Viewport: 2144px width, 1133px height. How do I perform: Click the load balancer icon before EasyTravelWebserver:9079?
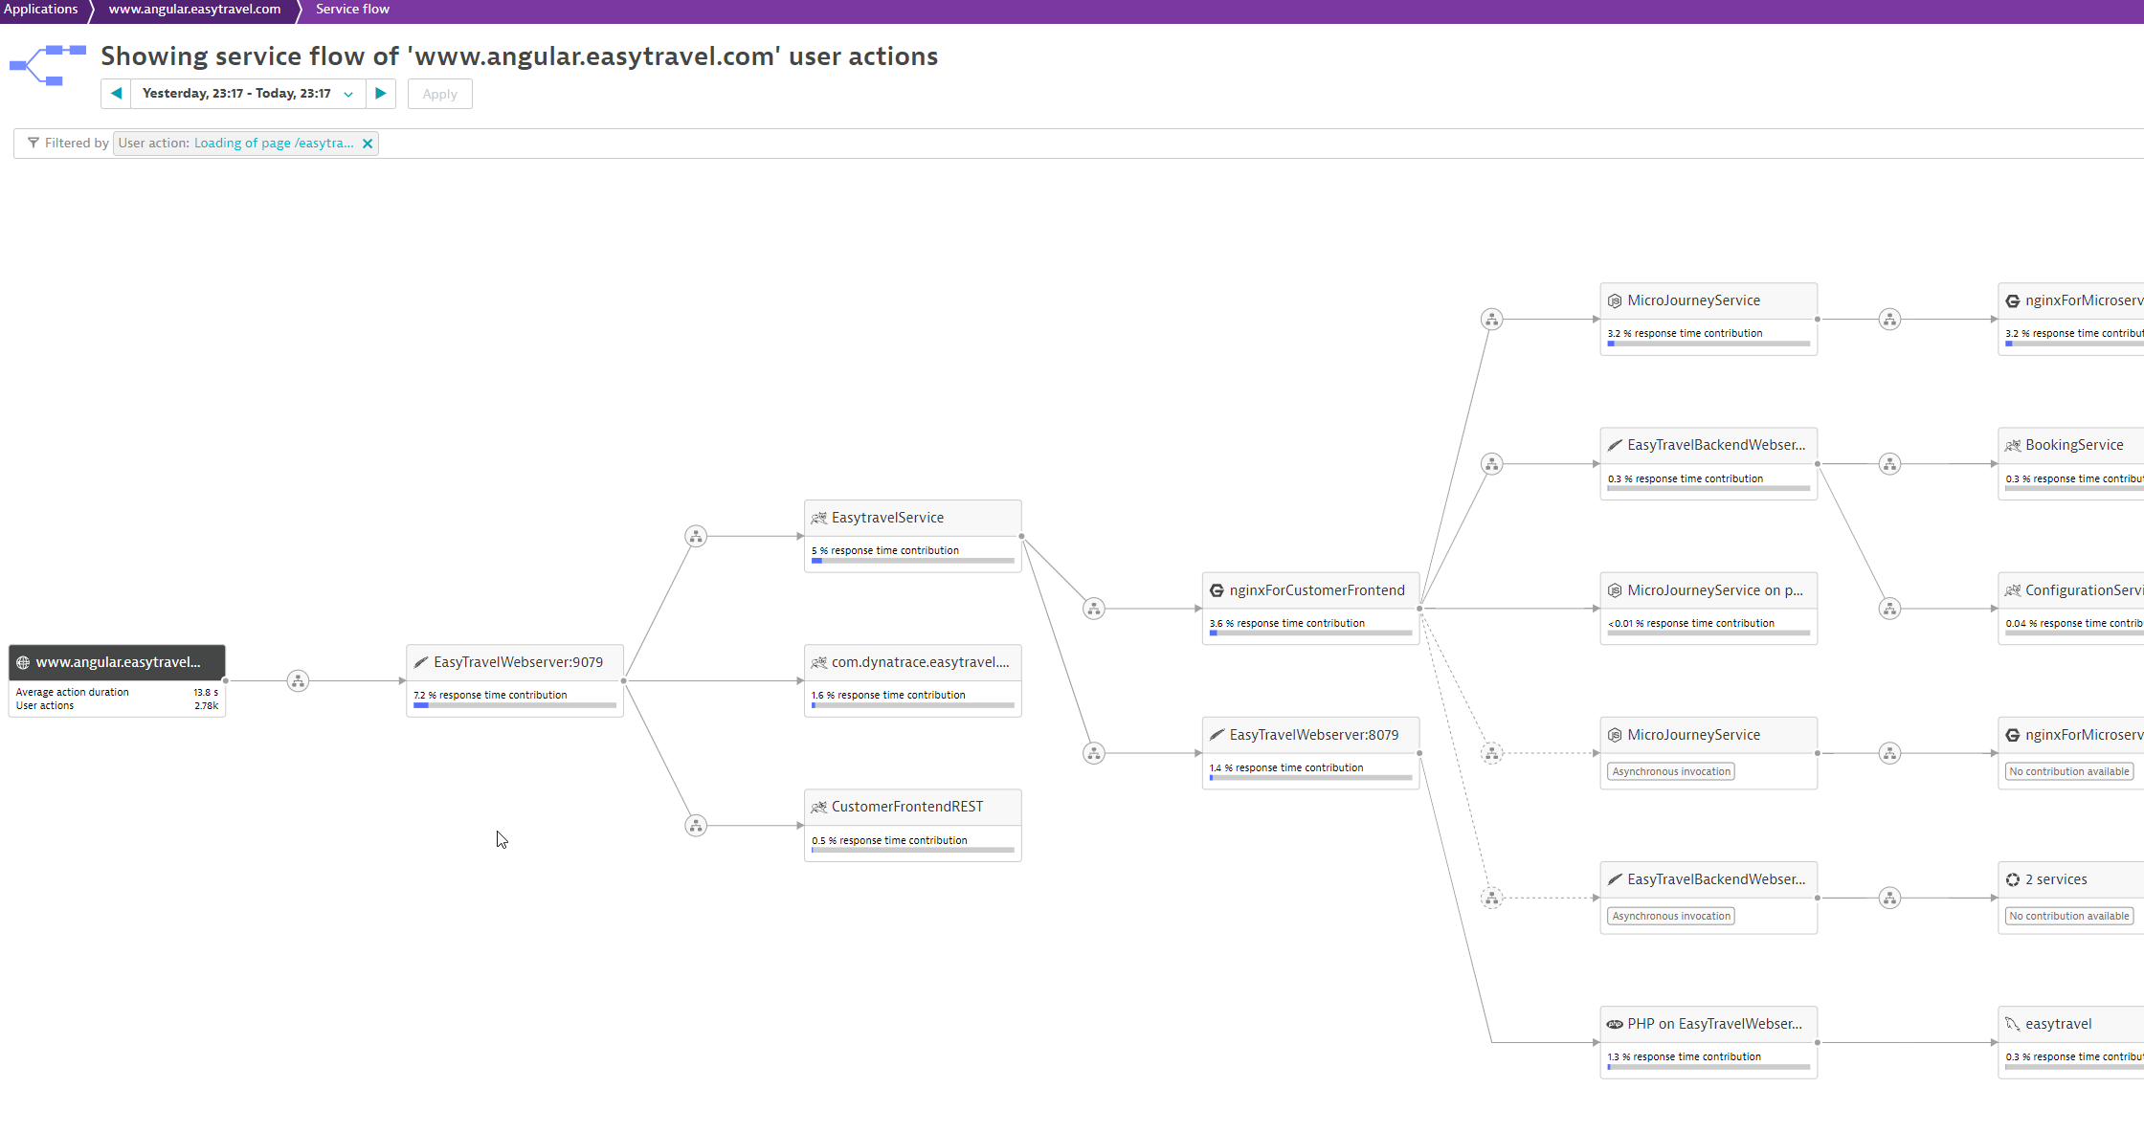[298, 681]
